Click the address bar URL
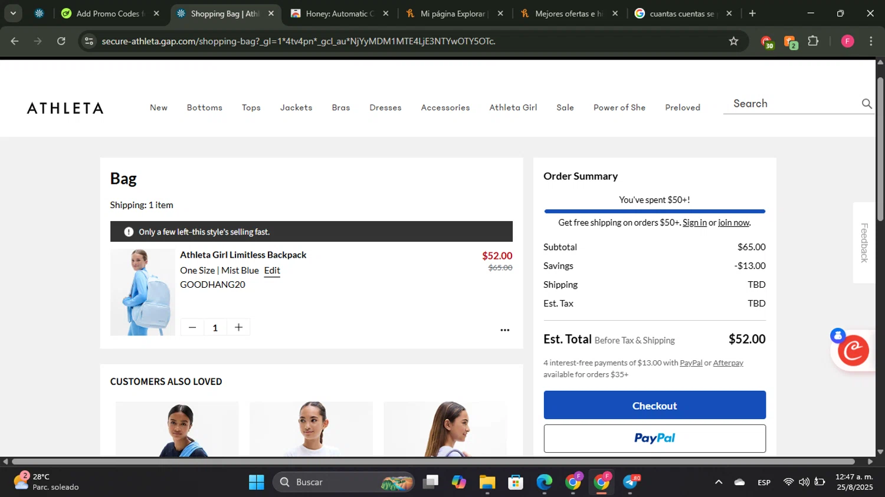Viewport: 885px width, 497px height. pyautogui.click(x=298, y=41)
